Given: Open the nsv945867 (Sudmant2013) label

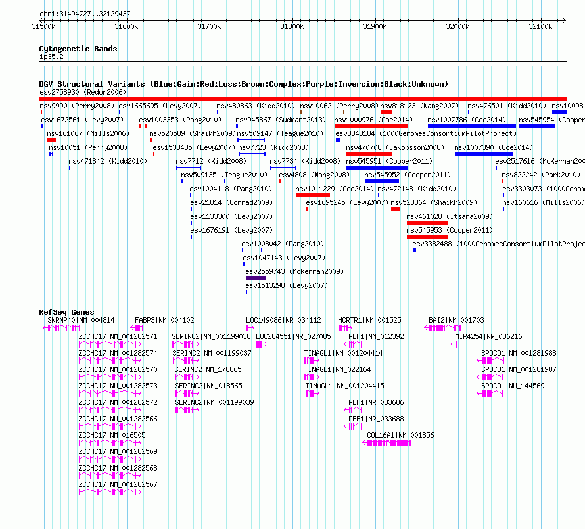Looking at the screenshot, I should [281, 120].
